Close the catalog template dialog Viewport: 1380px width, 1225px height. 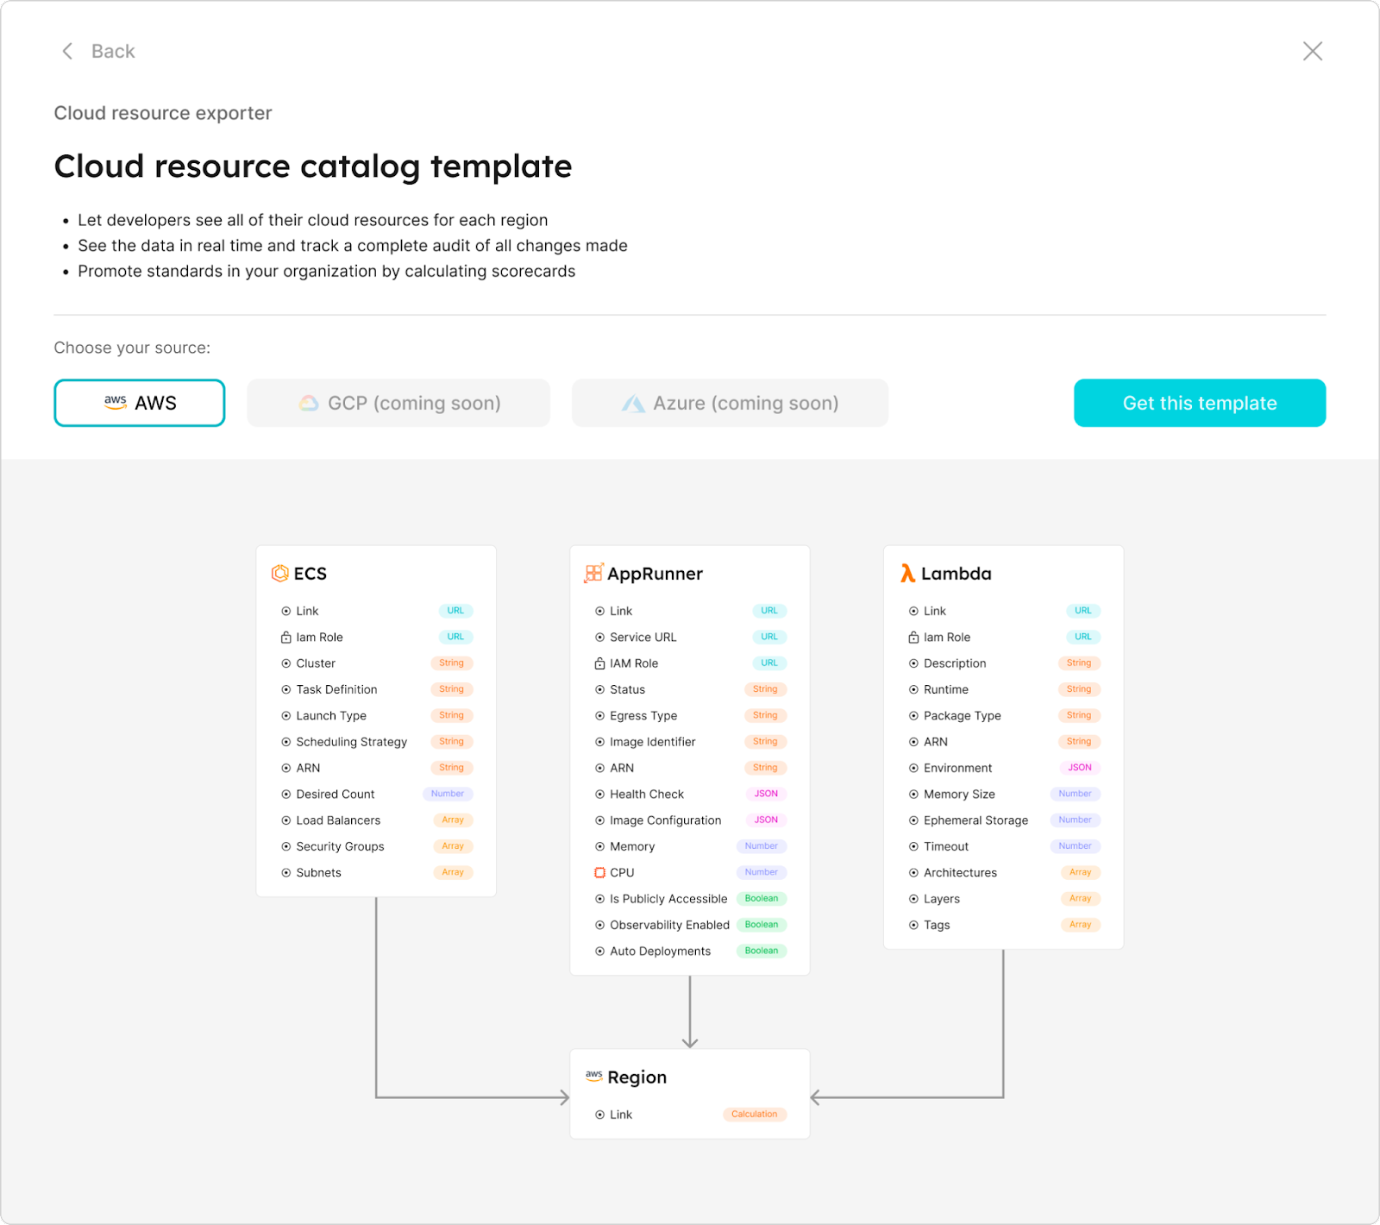[1313, 52]
